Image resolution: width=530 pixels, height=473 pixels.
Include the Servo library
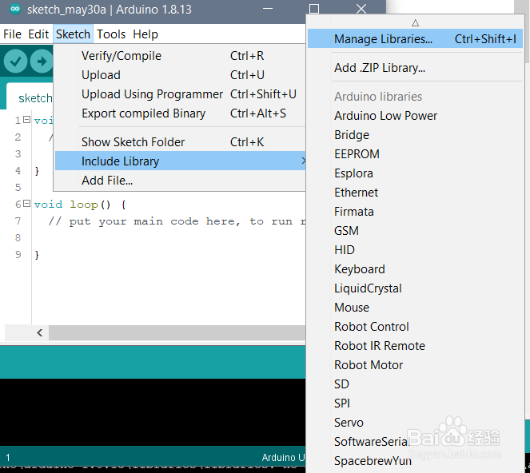coord(415,423)
